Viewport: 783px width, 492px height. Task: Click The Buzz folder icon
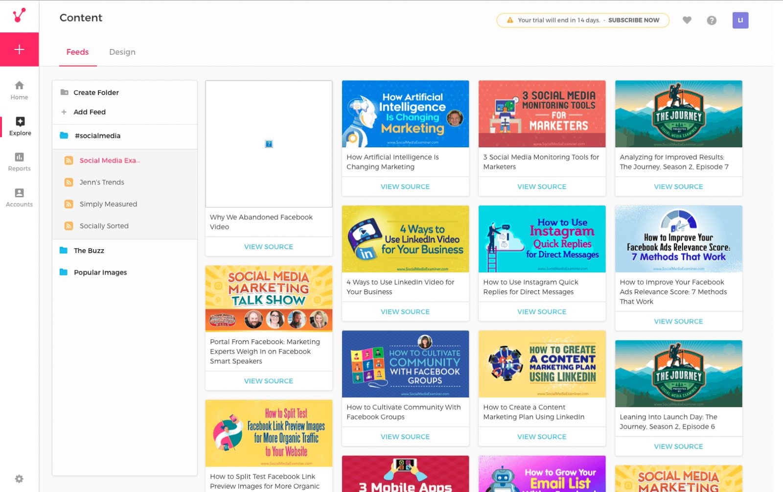click(64, 250)
